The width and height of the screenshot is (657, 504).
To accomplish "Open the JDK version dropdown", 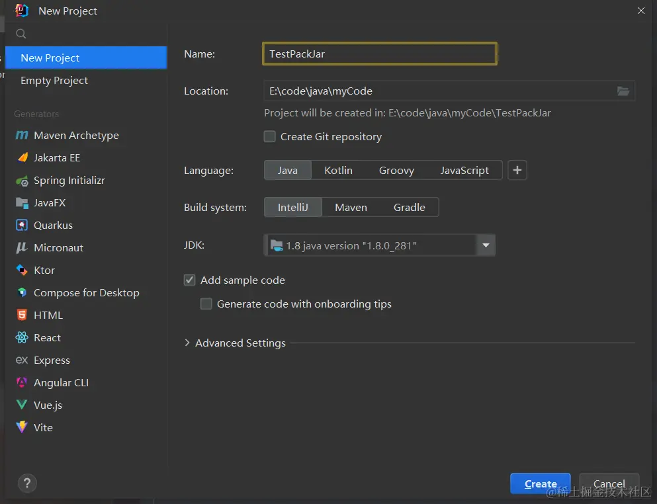I will tap(486, 246).
